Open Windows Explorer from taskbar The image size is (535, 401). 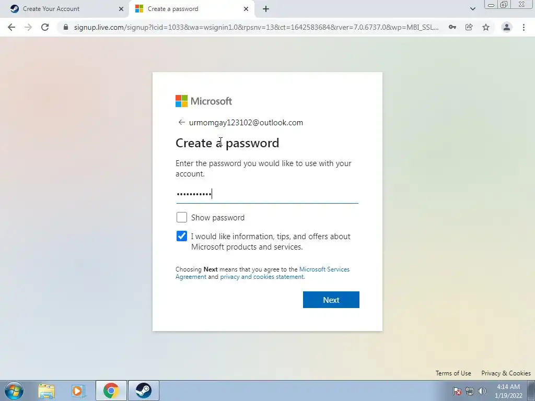pyautogui.click(x=46, y=391)
